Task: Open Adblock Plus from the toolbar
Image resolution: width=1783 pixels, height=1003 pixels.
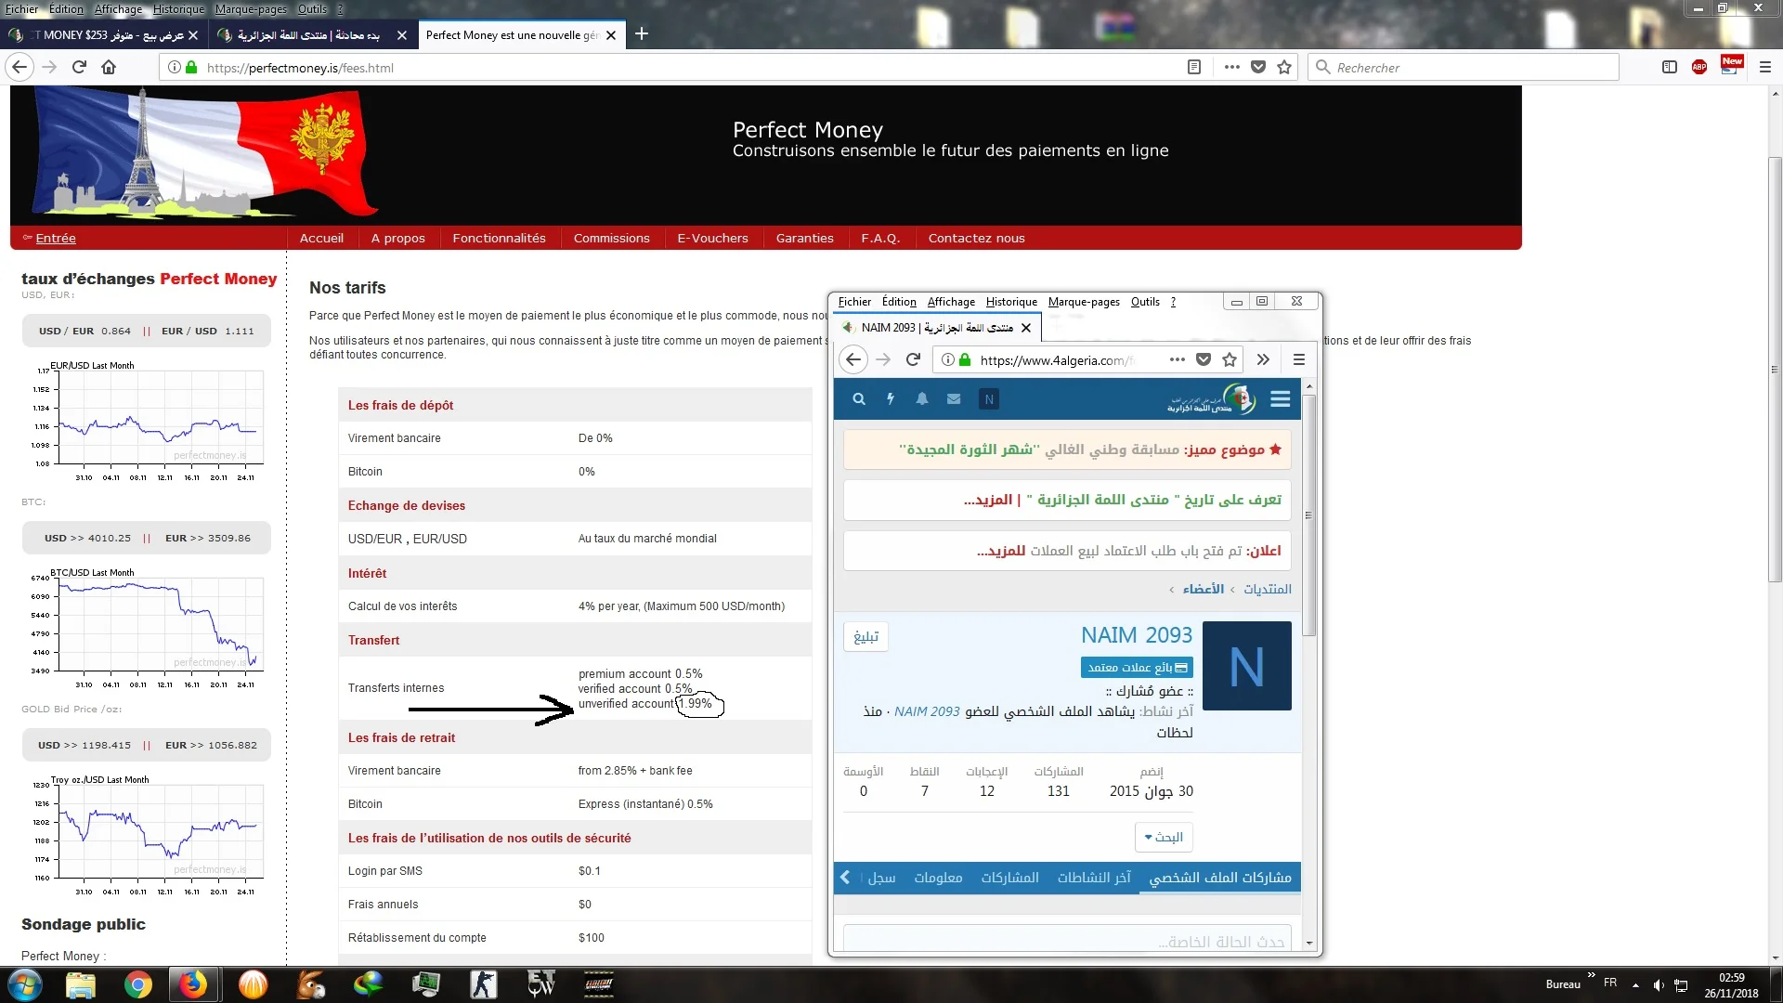Action: coord(1700,67)
